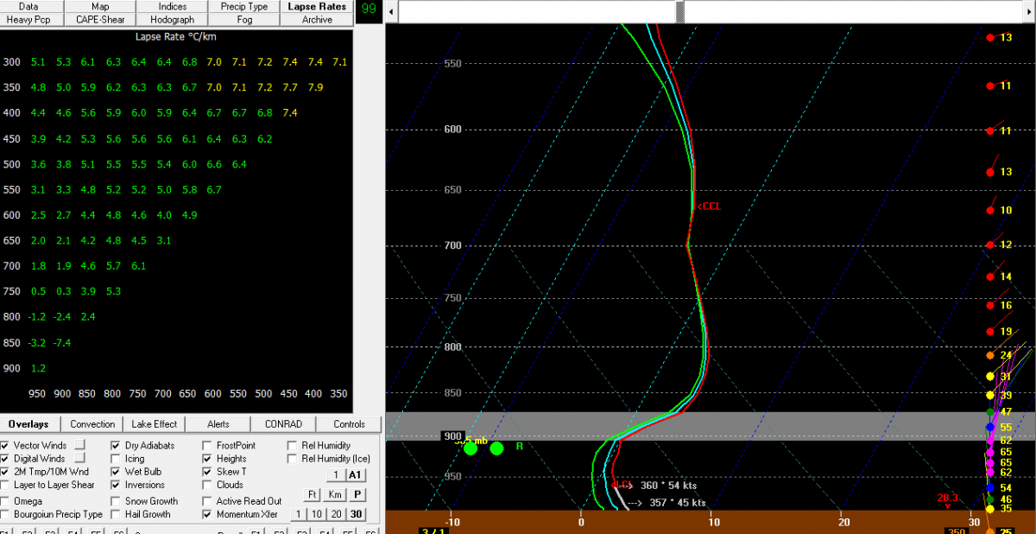Set height units to Km

click(x=335, y=495)
